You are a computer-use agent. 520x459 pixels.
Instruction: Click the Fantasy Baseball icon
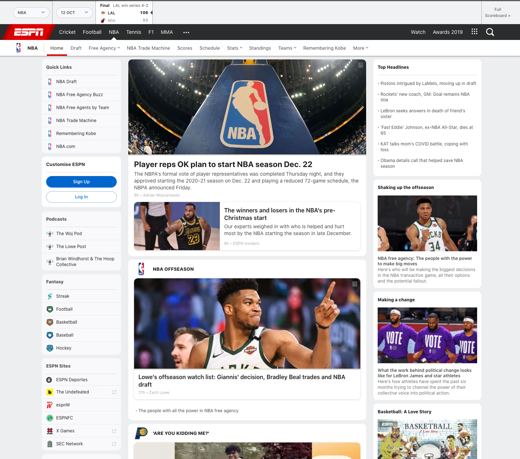(x=50, y=335)
